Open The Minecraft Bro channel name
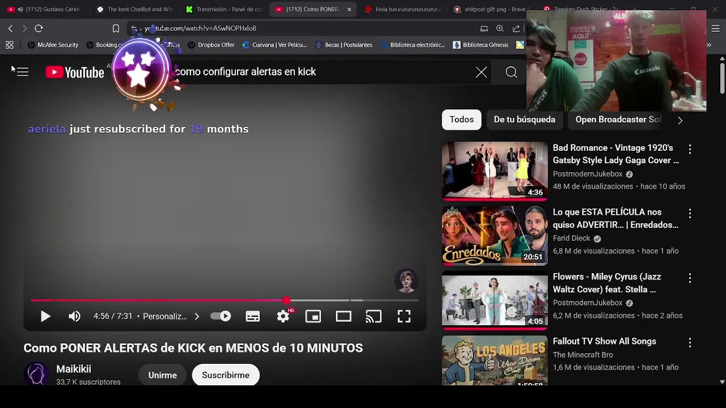Image resolution: width=726 pixels, height=408 pixels. (x=583, y=355)
